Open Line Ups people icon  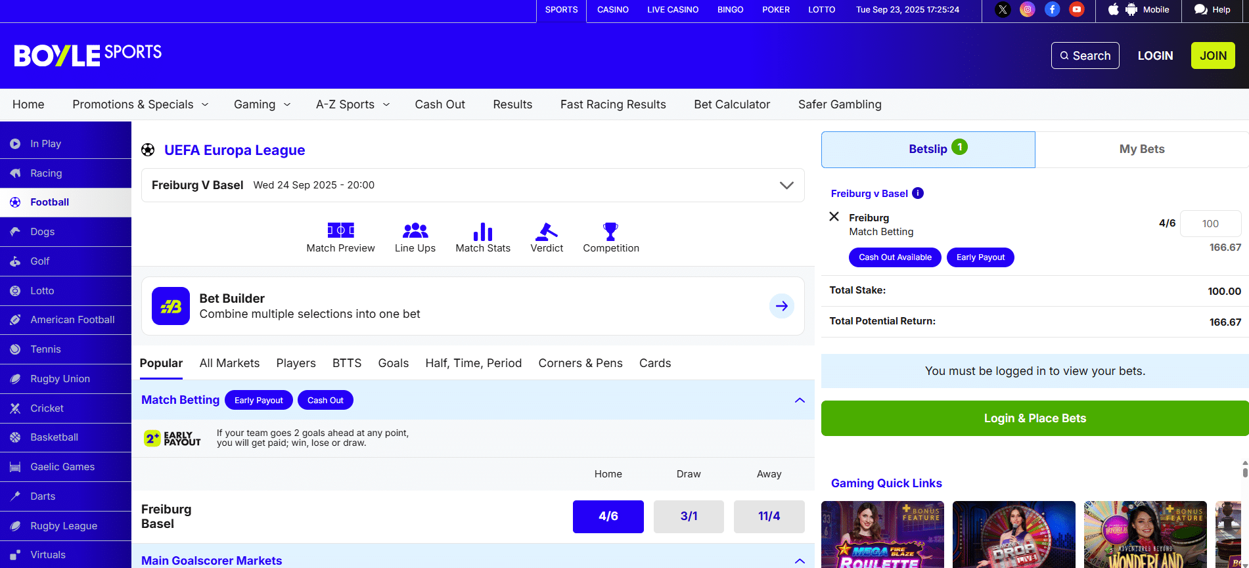click(x=415, y=230)
